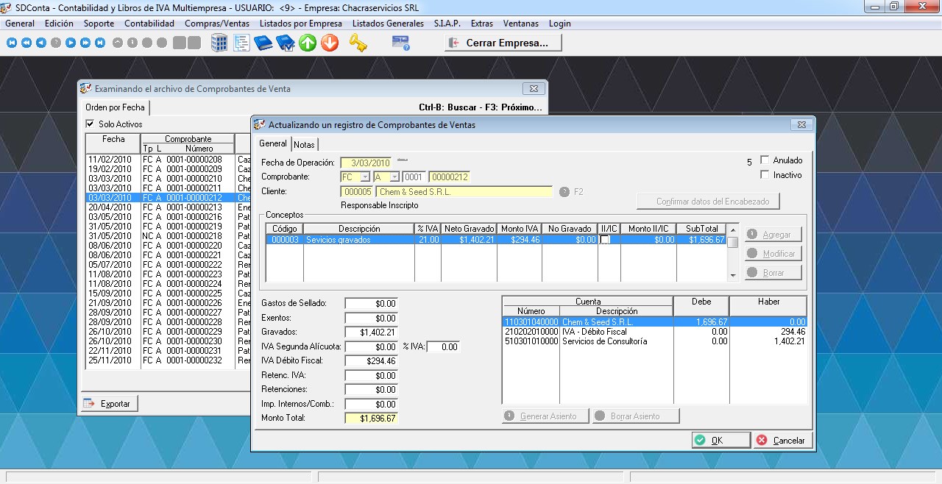Click the Monto Total input field
Viewport: 942px width, 484px height.
pyautogui.click(x=371, y=419)
